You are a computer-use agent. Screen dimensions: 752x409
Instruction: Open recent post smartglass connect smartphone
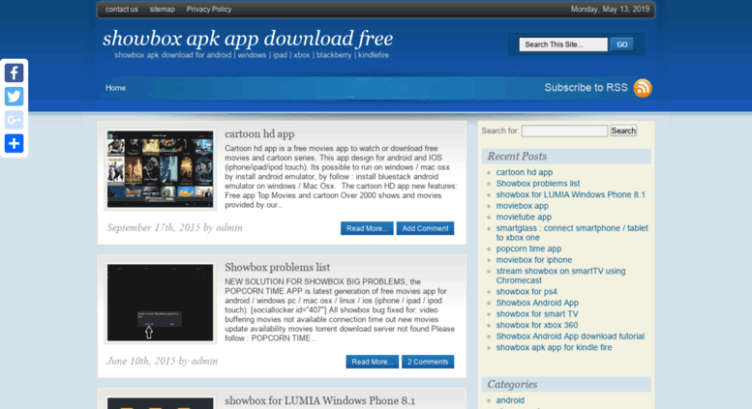coord(572,233)
